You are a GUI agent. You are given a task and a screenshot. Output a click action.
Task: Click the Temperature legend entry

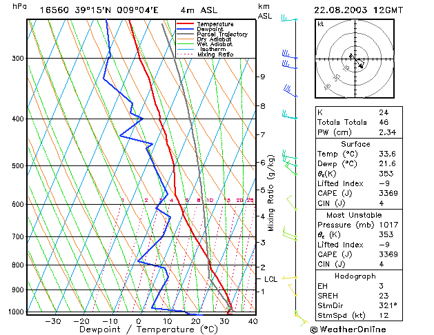pyautogui.click(x=205, y=24)
